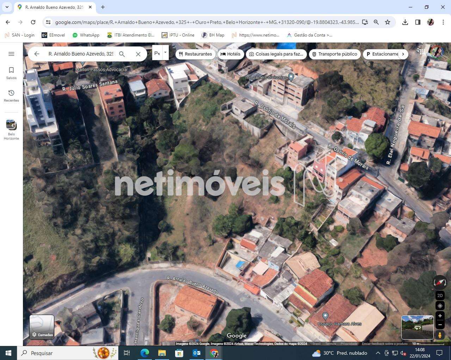Select the Restaurantes category chip
The height and width of the screenshot is (360, 451).
click(195, 54)
